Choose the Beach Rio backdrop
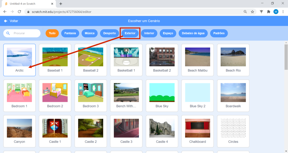 coord(233,60)
